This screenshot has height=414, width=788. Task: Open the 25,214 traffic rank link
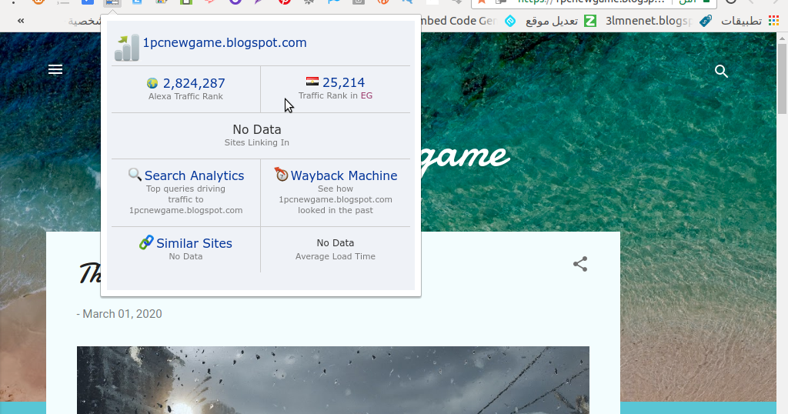tap(343, 82)
